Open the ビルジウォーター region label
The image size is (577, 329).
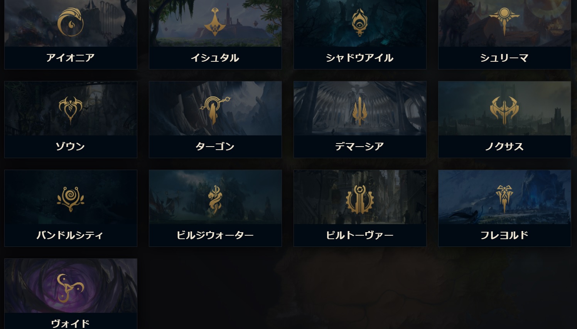click(x=215, y=235)
